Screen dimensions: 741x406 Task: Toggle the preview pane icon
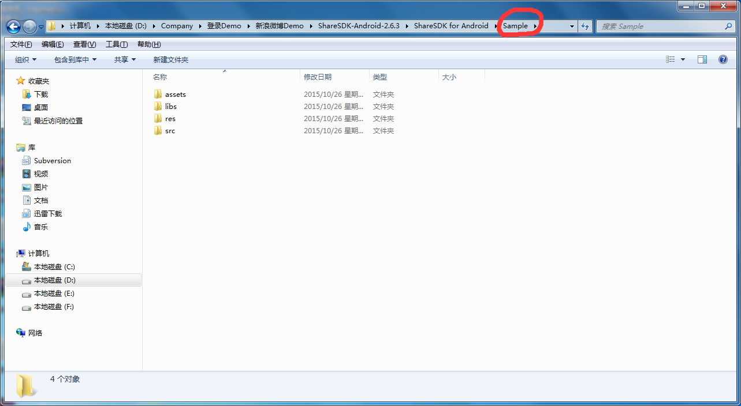tap(702, 59)
